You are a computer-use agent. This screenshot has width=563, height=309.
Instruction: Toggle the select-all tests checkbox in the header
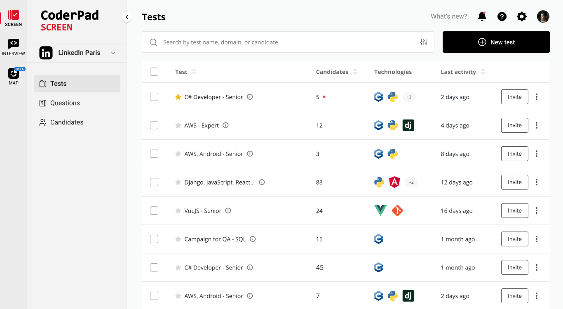click(x=154, y=72)
